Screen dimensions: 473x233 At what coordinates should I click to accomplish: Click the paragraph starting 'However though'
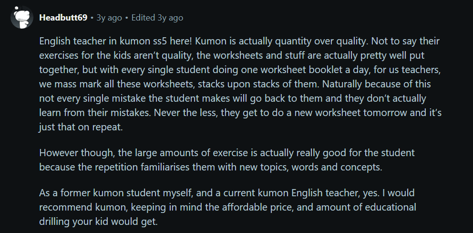click(x=227, y=160)
